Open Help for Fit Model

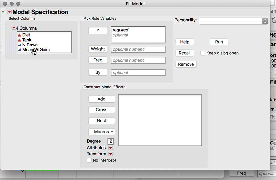(x=185, y=42)
